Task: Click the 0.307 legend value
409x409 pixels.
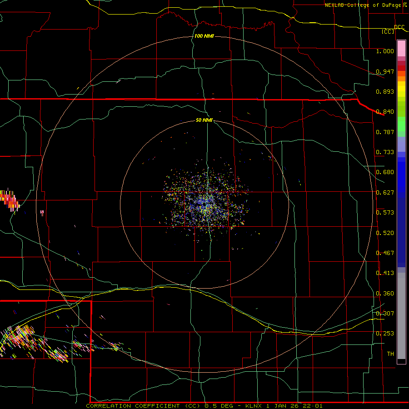Action: click(x=385, y=314)
